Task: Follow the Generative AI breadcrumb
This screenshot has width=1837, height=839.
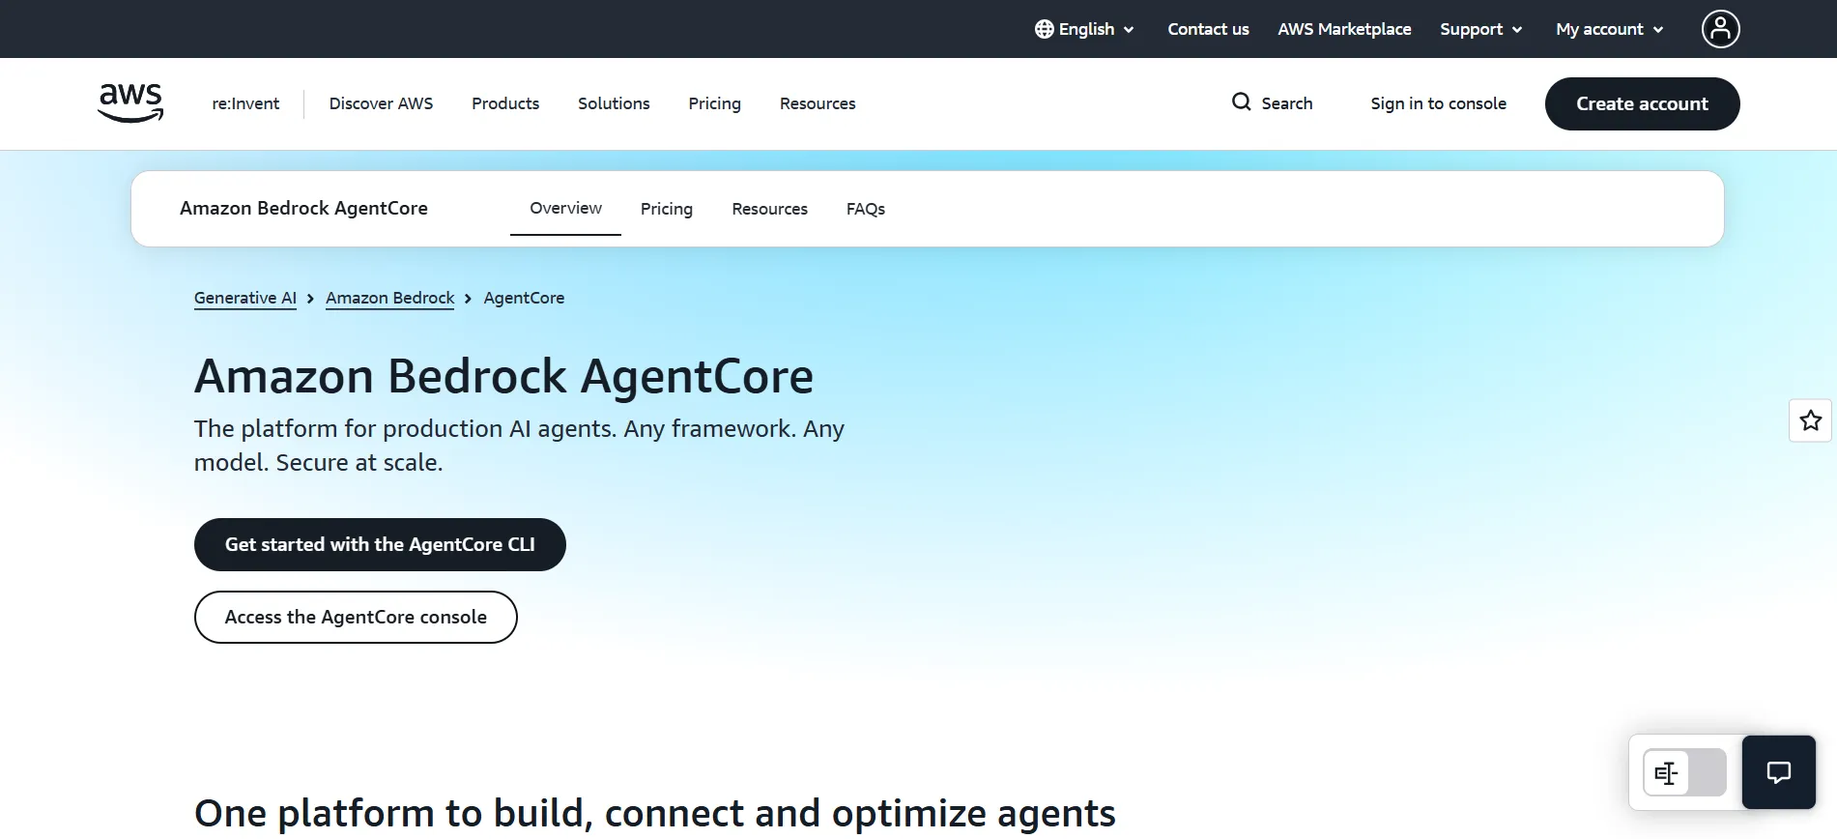Action: 245,298
